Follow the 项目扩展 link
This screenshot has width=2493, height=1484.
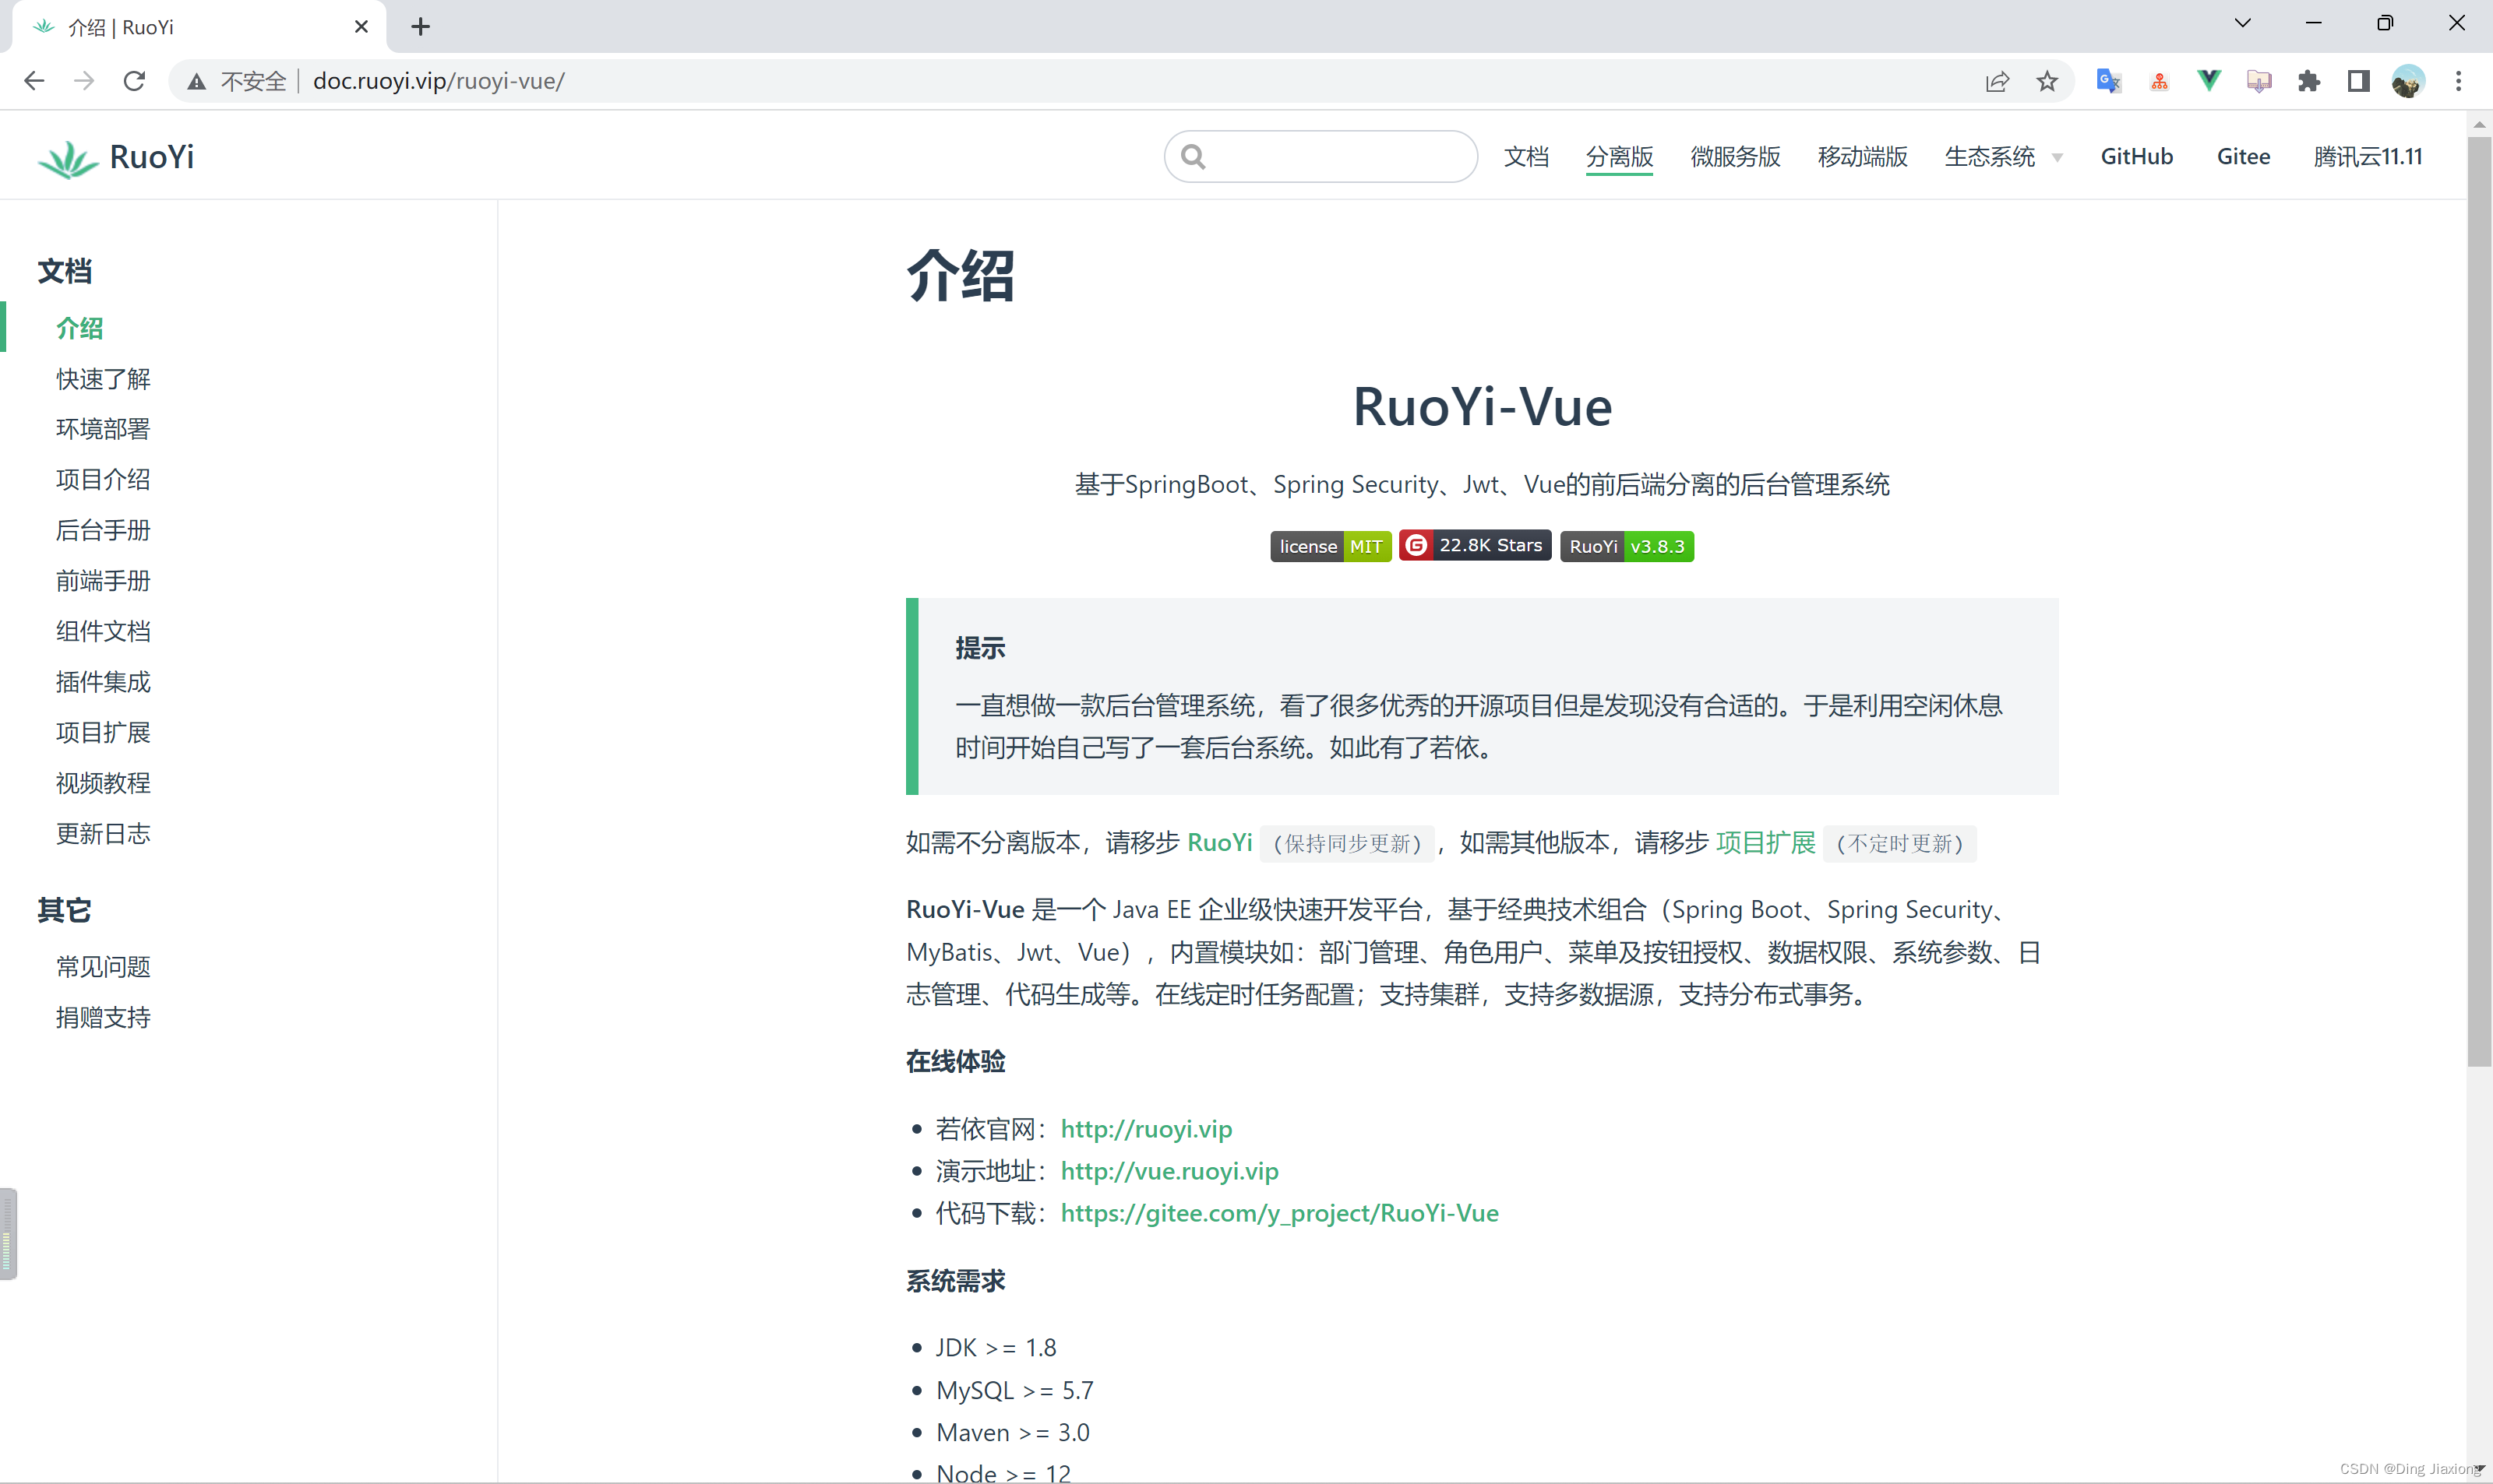pyautogui.click(x=1765, y=843)
